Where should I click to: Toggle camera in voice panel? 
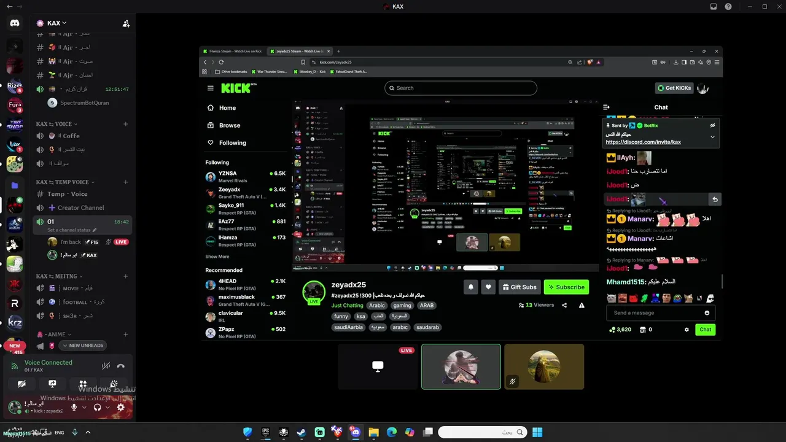tap(21, 384)
